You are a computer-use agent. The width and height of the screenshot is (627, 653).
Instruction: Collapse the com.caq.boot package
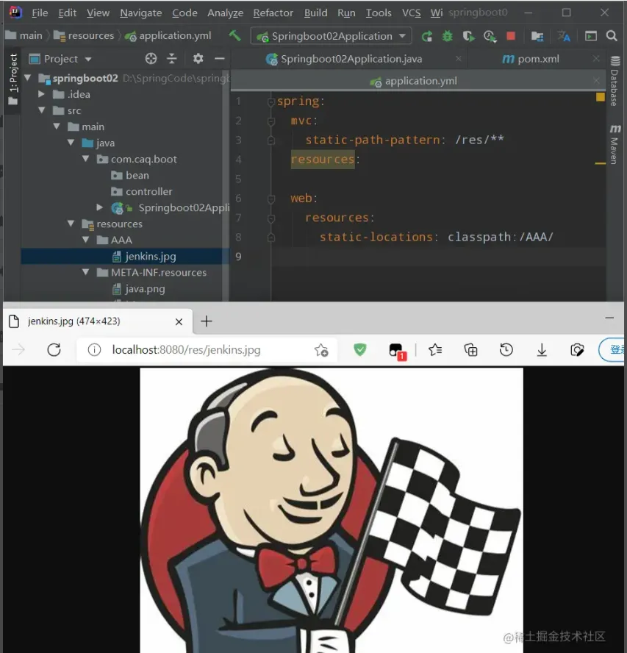pyautogui.click(x=86, y=159)
